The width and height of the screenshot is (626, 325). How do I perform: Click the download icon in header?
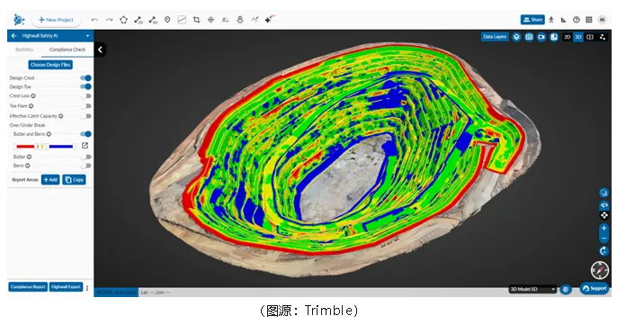pyautogui.click(x=551, y=20)
